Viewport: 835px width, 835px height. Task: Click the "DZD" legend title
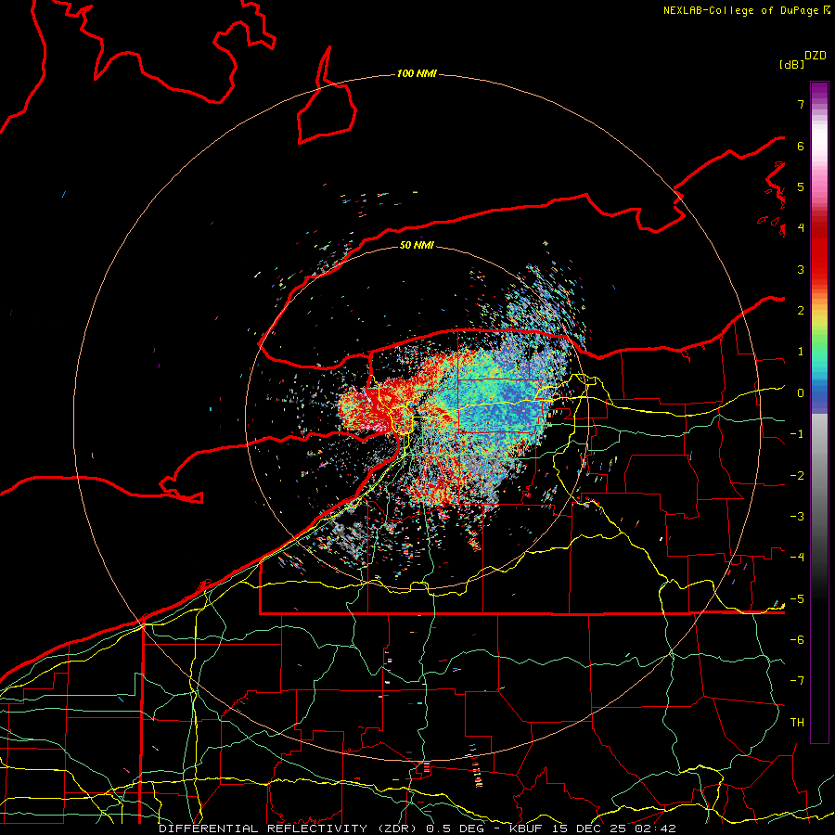(816, 56)
